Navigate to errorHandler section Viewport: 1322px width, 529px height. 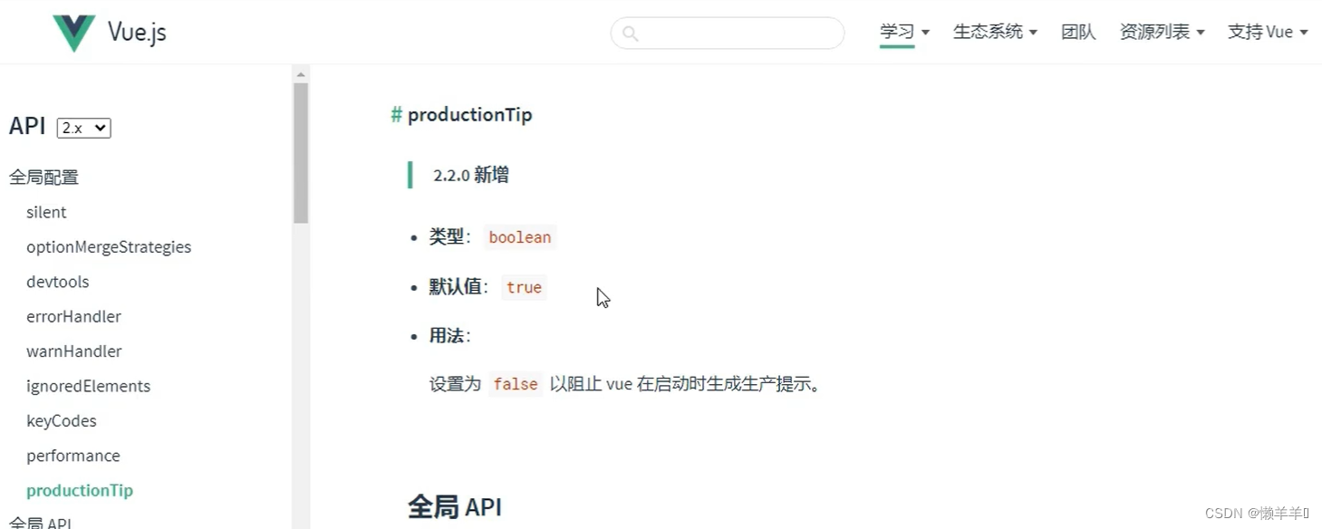point(73,316)
